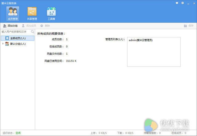
Task: Switch to the 共享管理 sharing tab
Action: click(32, 14)
